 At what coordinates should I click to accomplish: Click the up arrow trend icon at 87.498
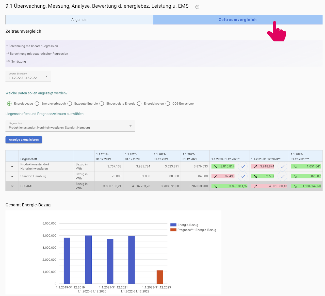point(216,176)
